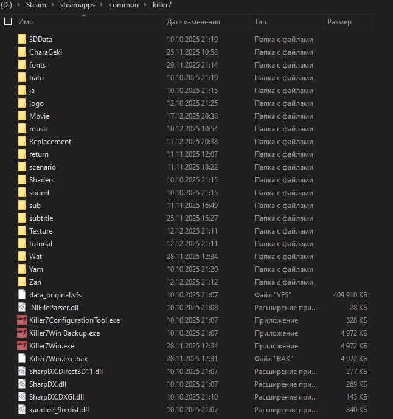Open the (D:) drive in breadcrumb
The width and height of the screenshot is (393, 419).
point(7,5)
